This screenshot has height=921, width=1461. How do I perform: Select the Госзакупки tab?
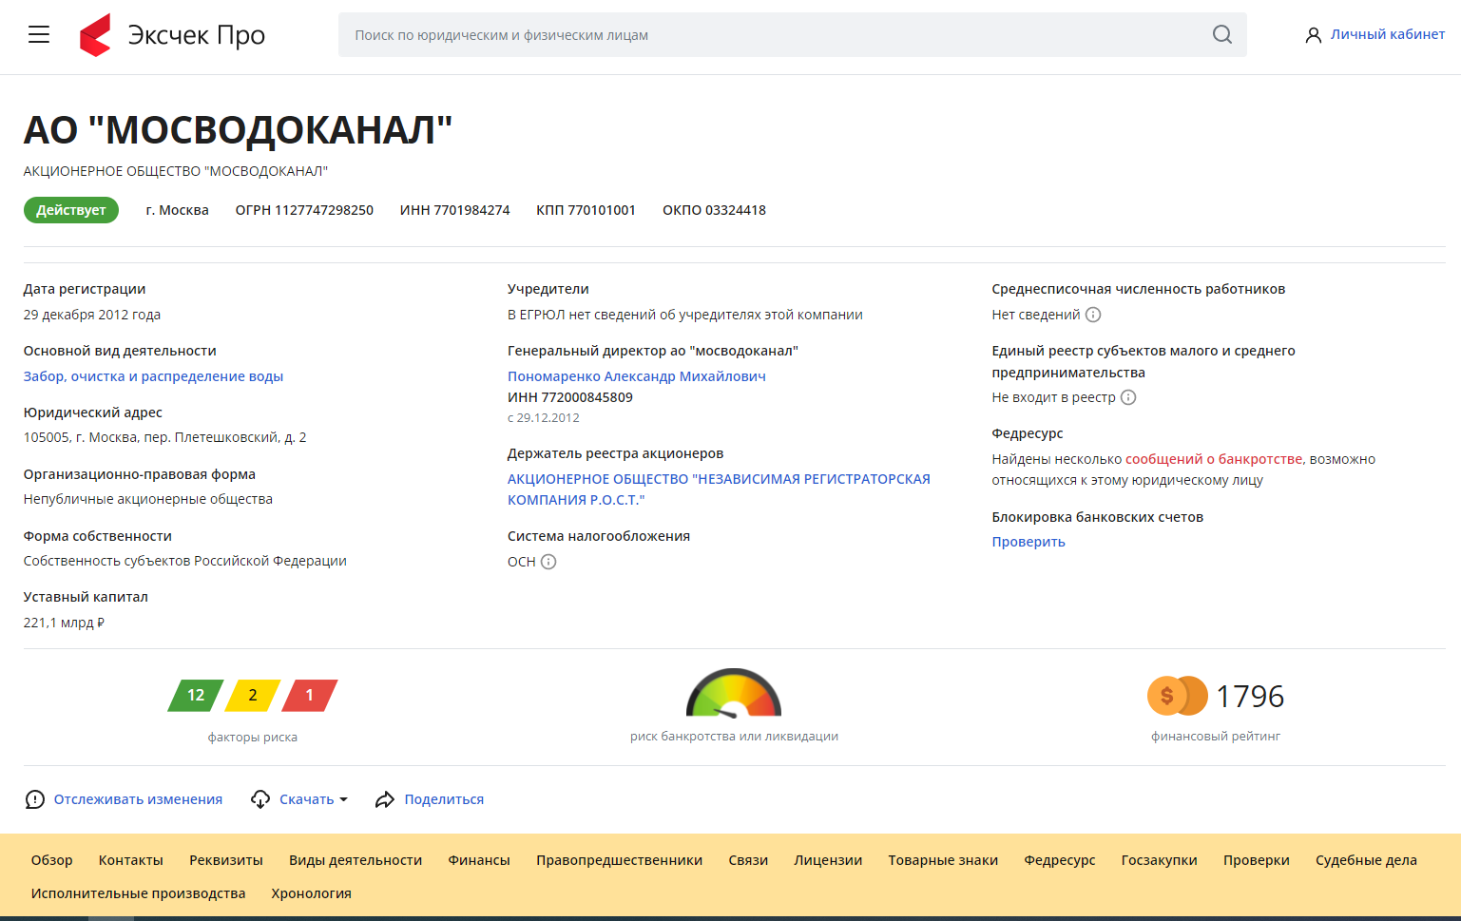(1159, 860)
